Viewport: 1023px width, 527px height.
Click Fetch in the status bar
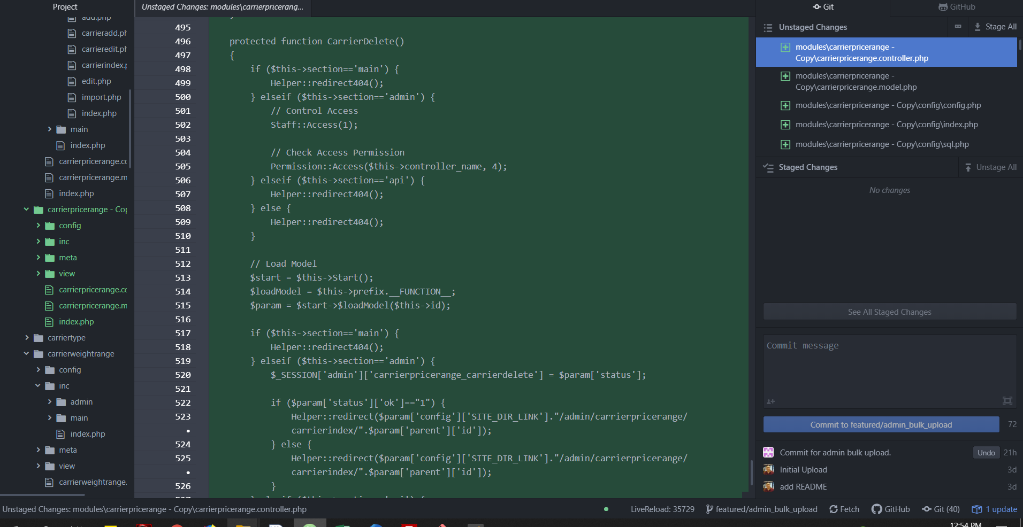click(844, 509)
